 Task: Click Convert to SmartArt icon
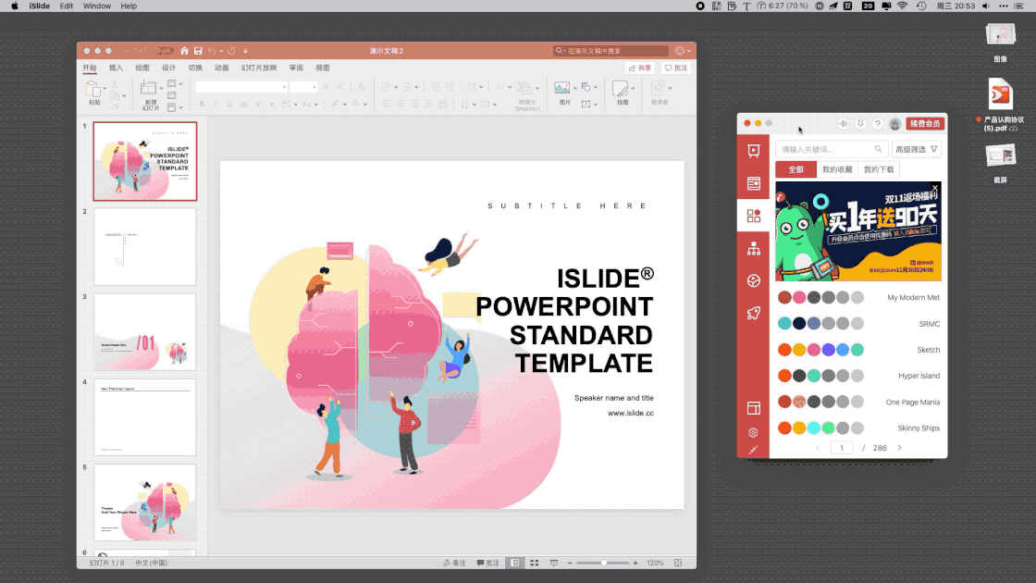pos(524,89)
